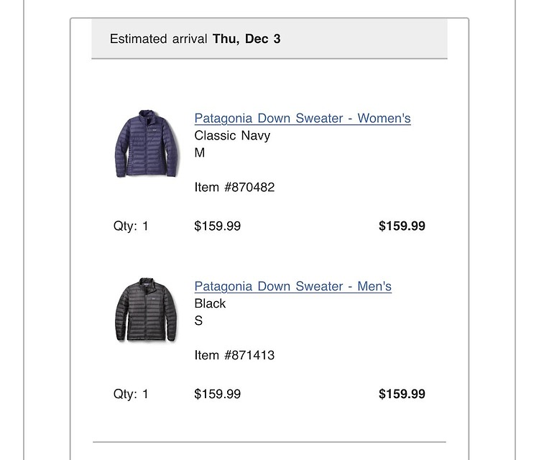
Task: Open the Patagonia Down Sweater - Men's link
Action: [x=293, y=286]
